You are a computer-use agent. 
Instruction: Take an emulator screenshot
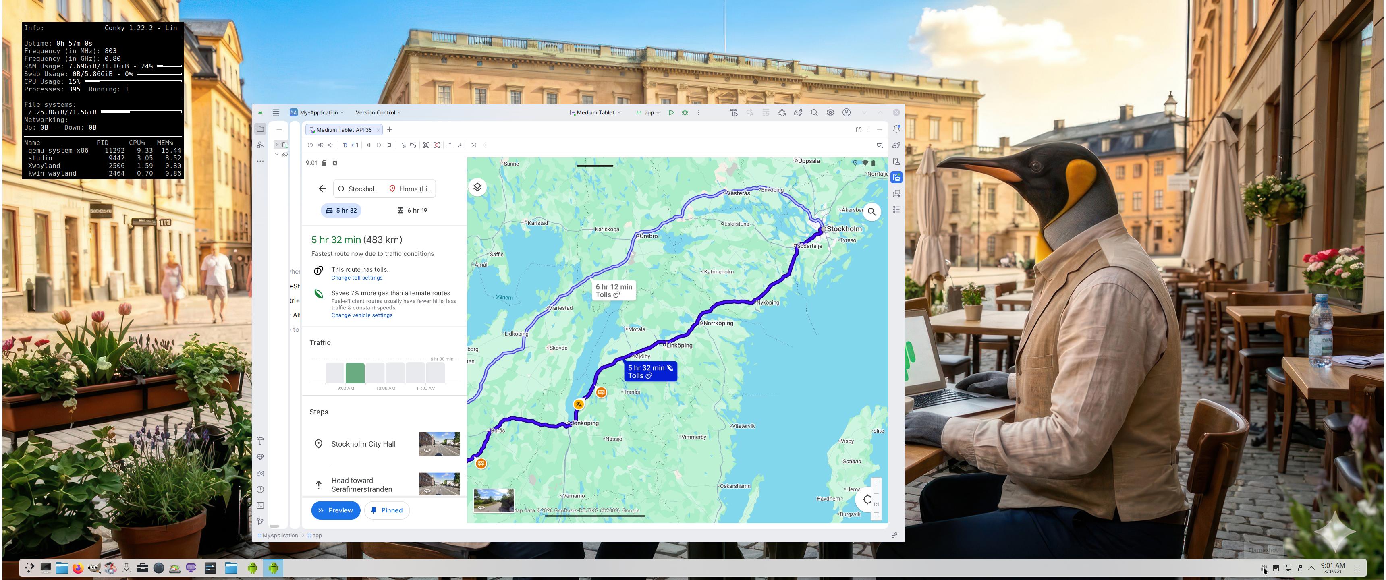426,145
